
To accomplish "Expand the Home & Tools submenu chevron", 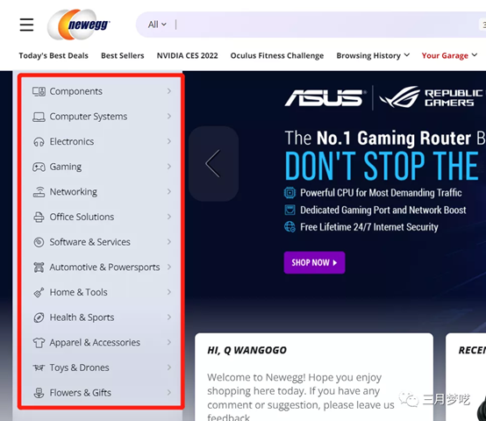I will click(169, 292).
